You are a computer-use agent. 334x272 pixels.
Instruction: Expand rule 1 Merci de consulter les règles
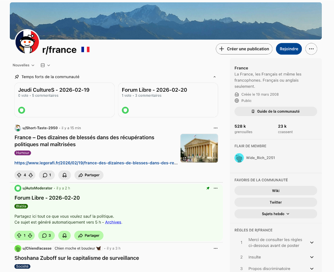[312, 243]
